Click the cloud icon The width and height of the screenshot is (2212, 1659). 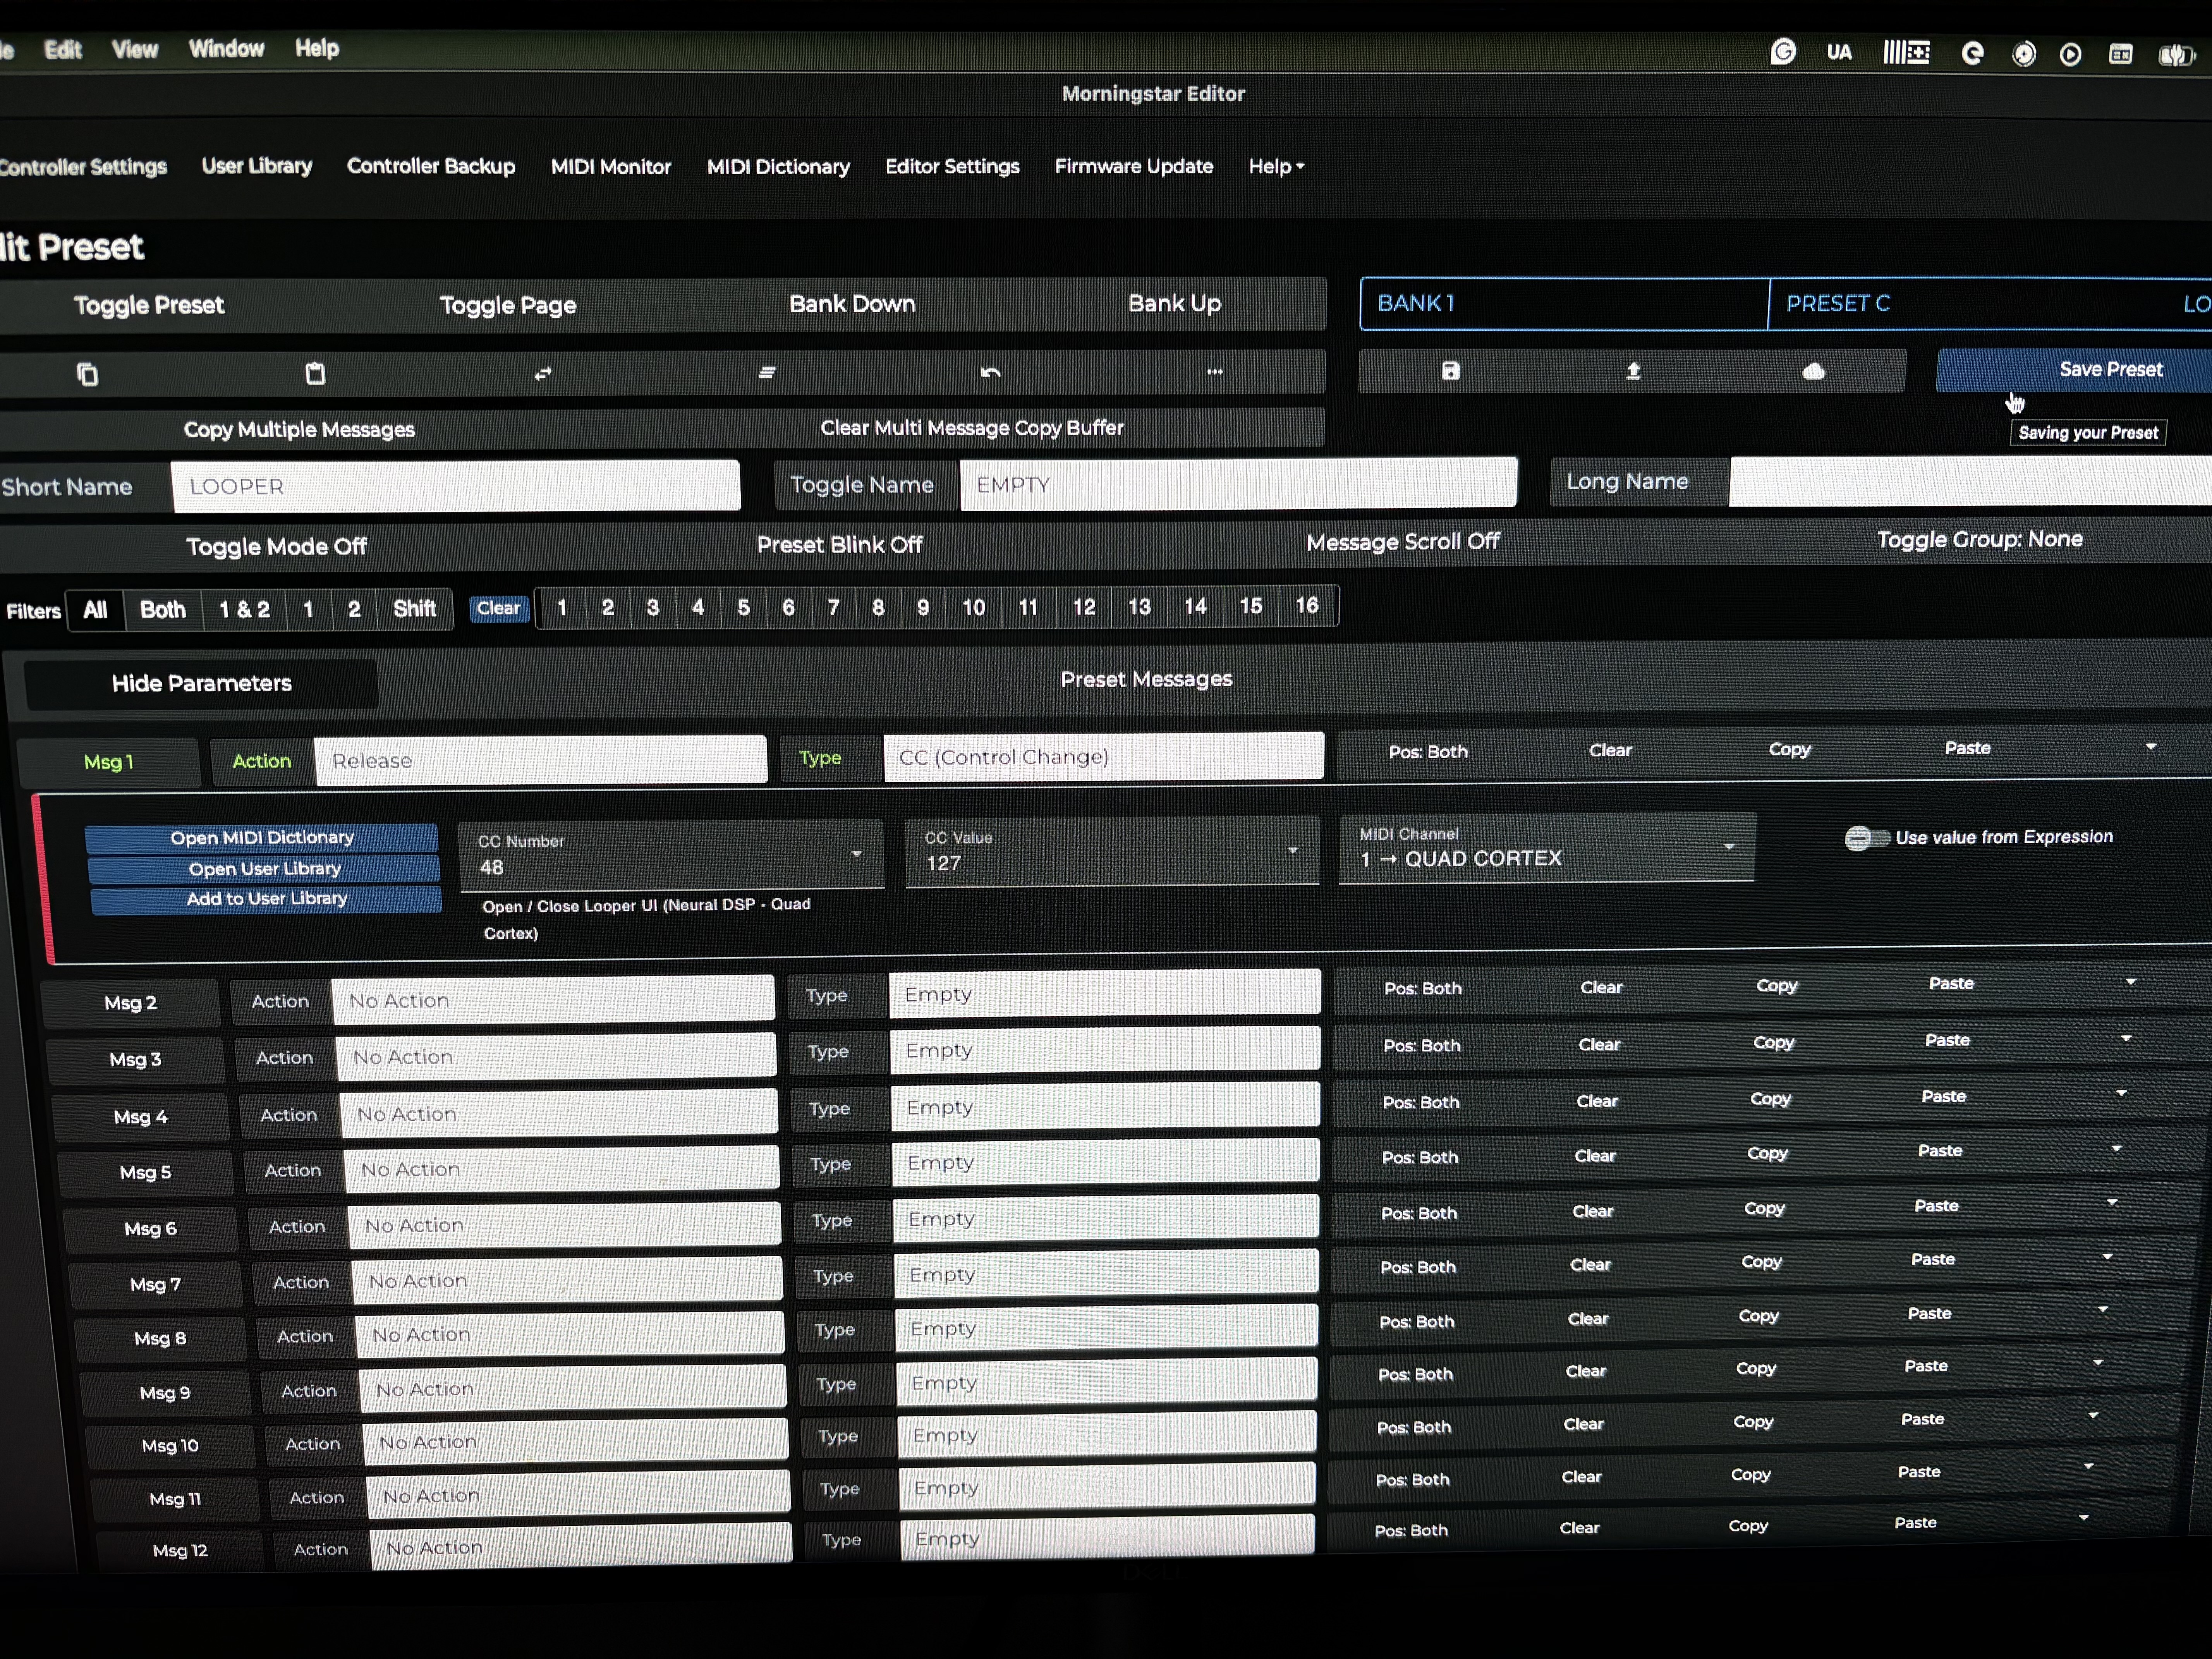(1813, 372)
